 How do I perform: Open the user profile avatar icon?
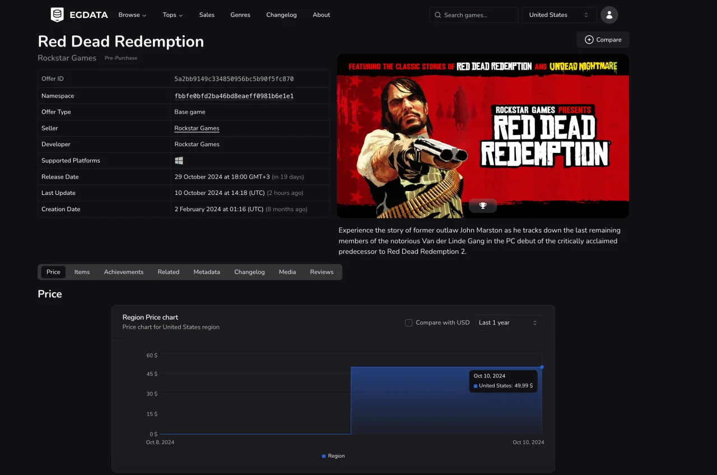(x=609, y=15)
